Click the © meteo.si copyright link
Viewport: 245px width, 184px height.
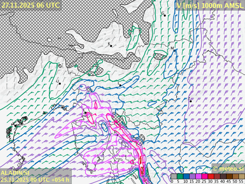[x=228, y=168]
